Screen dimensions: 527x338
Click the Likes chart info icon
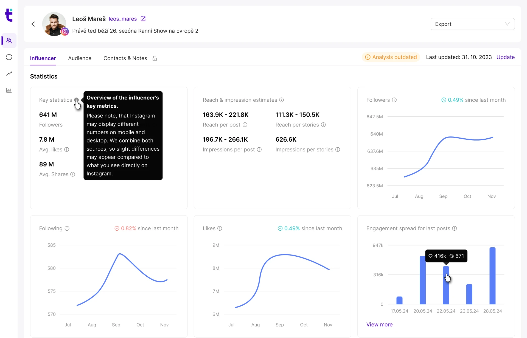point(220,228)
